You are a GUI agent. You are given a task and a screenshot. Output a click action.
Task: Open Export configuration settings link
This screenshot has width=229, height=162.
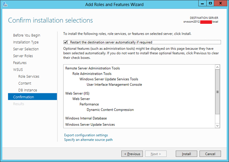(86, 135)
